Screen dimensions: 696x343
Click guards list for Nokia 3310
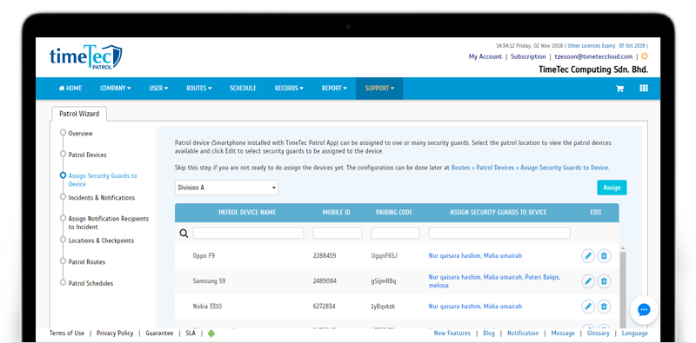click(x=475, y=307)
